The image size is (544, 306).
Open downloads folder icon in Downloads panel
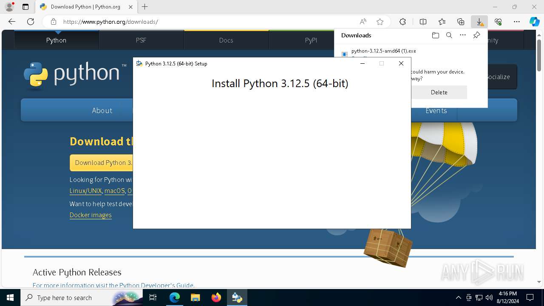click(436, 35)
